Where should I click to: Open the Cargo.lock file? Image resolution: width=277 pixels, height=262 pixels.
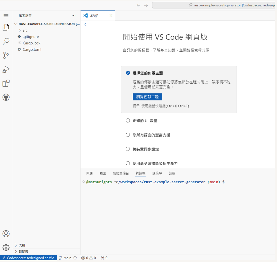(47, 43)
